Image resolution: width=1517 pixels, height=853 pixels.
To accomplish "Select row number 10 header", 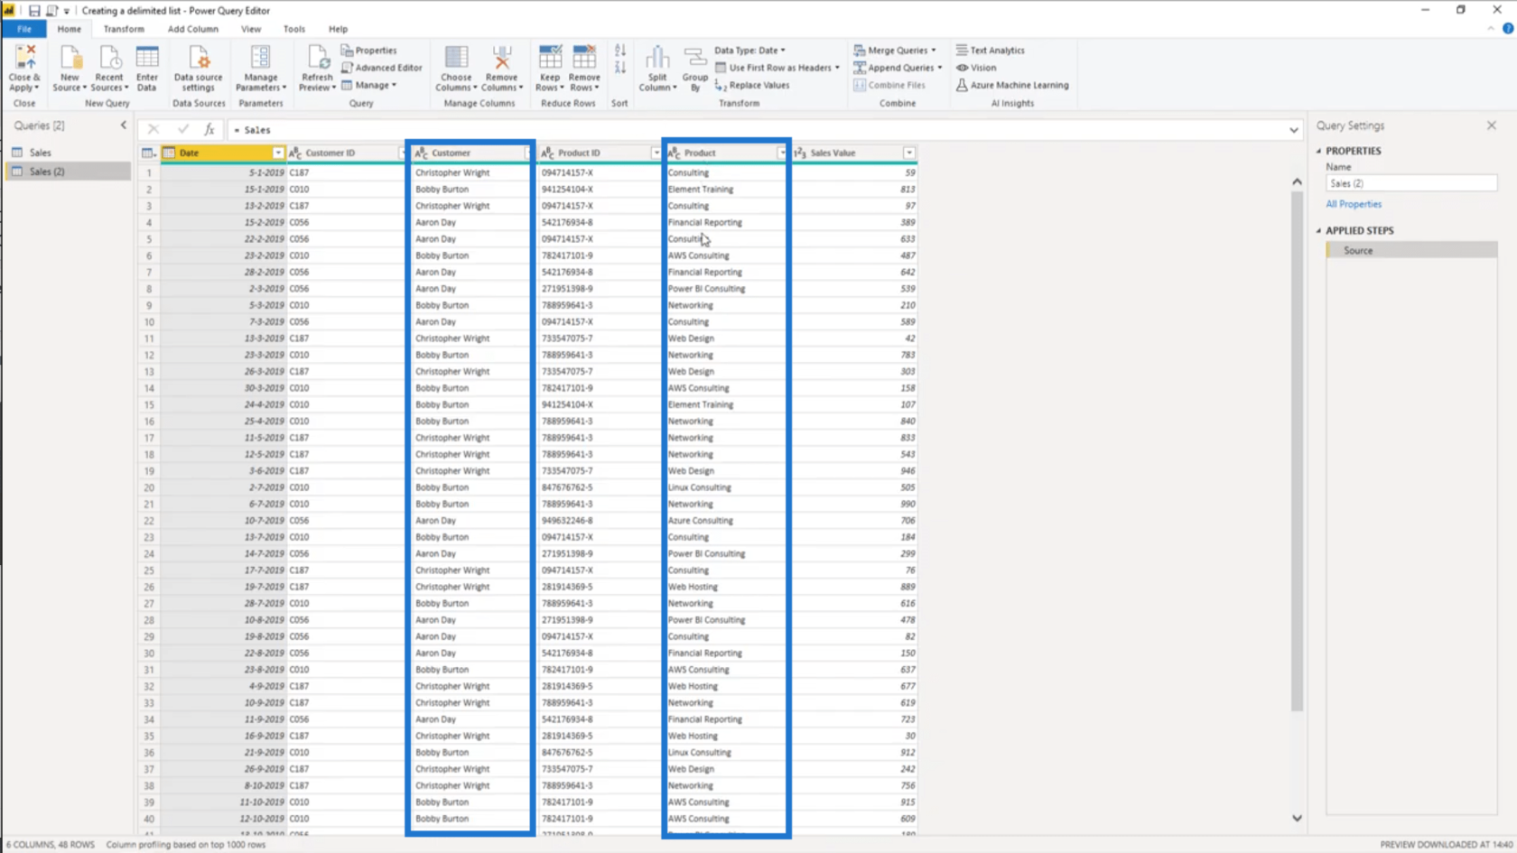I will click(x=149, y=322).
